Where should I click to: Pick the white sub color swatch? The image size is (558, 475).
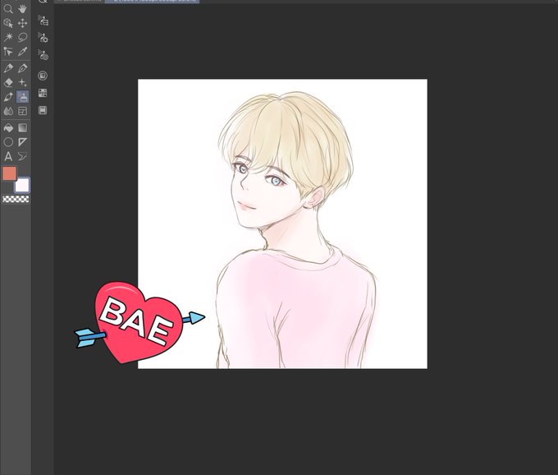[x=22, y=185]
